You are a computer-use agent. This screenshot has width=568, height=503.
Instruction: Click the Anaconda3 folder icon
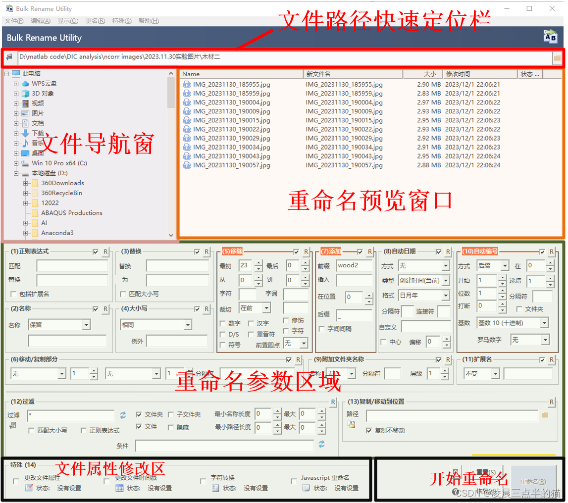coord(35,233)
